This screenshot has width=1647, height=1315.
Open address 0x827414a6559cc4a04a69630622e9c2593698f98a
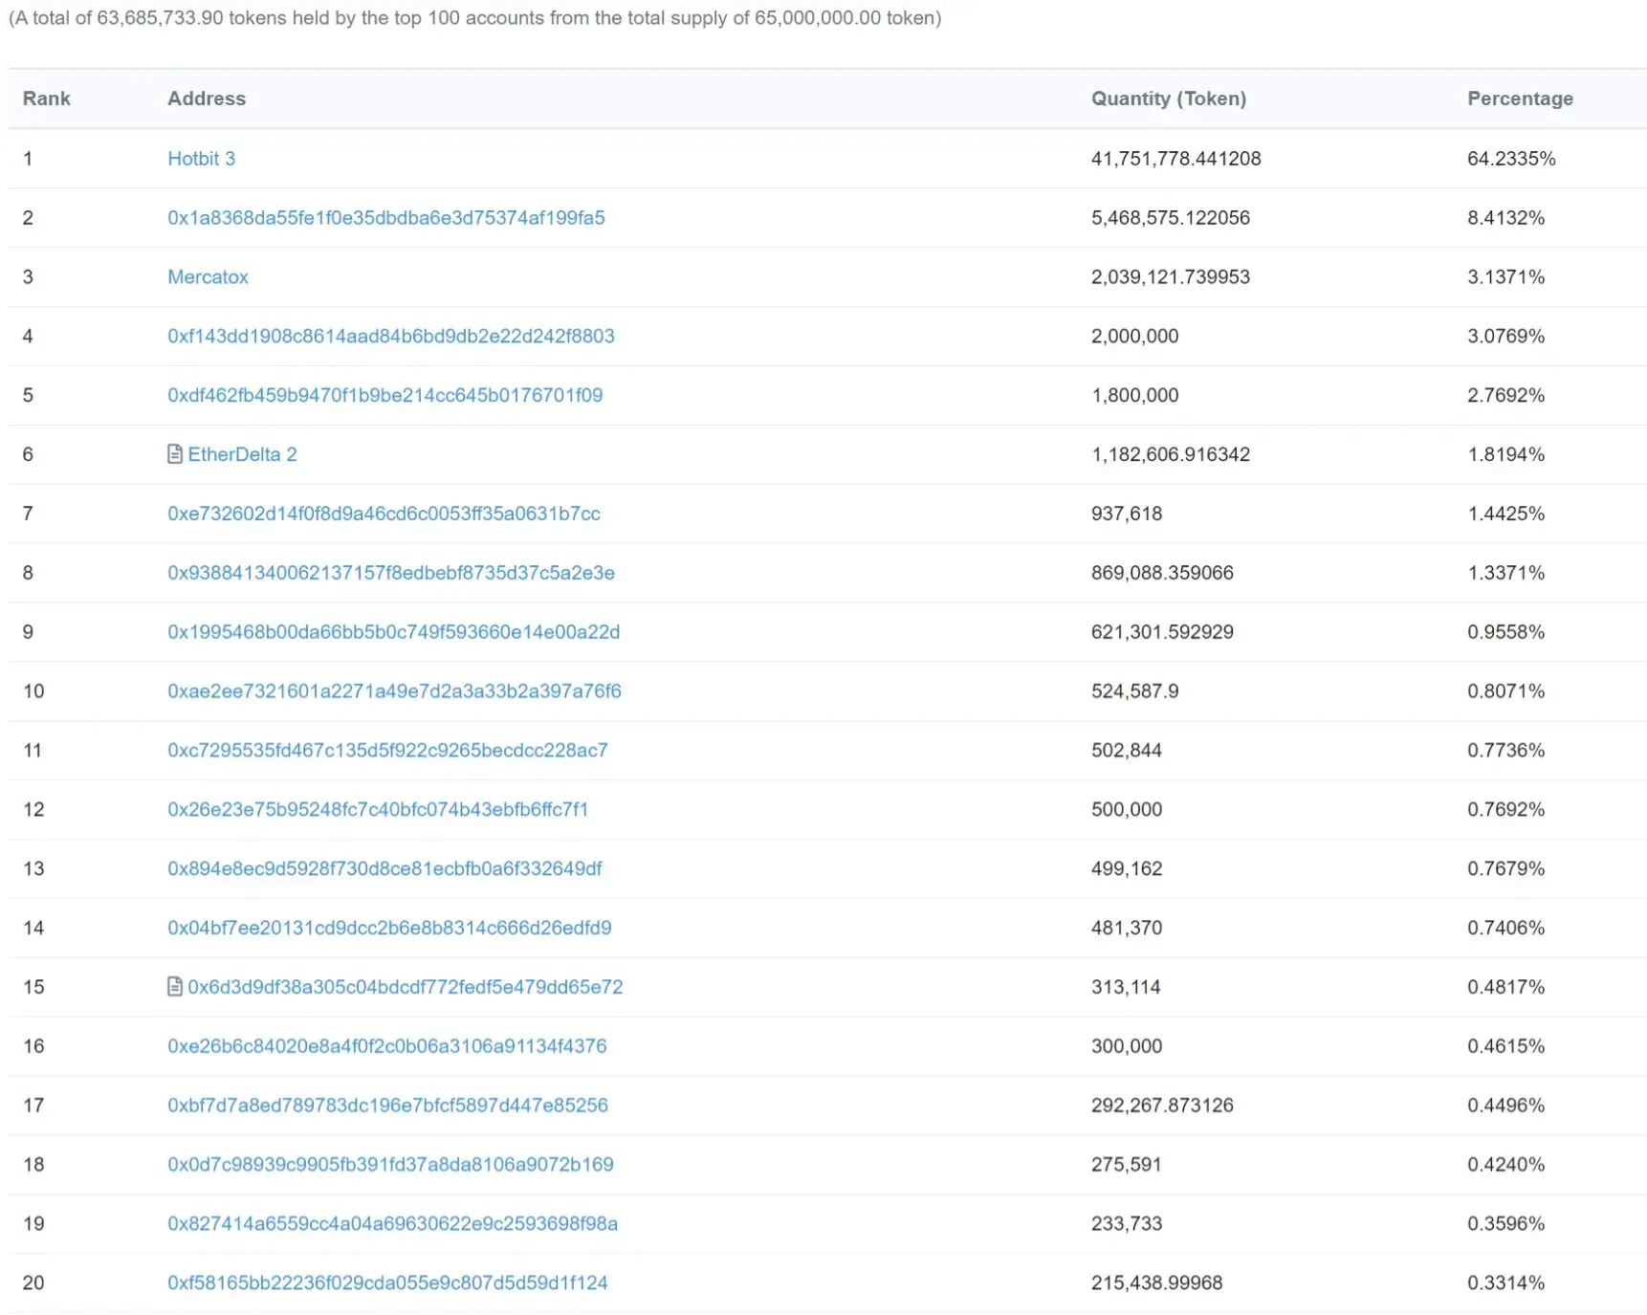(x=392, y=1224)
